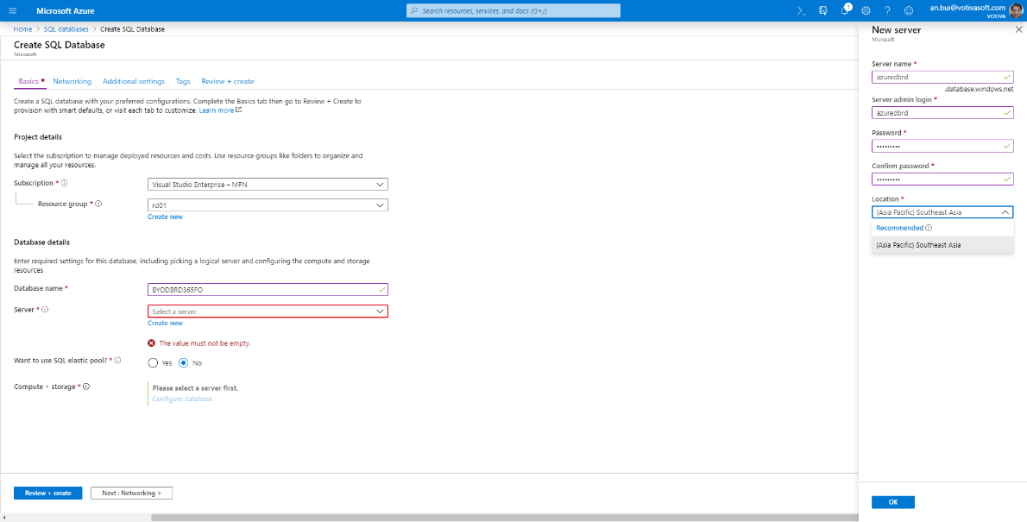Click 'The value must not be empty' error
The height and width of the screenshot is (522, 1027).
(x=205, y=343)
